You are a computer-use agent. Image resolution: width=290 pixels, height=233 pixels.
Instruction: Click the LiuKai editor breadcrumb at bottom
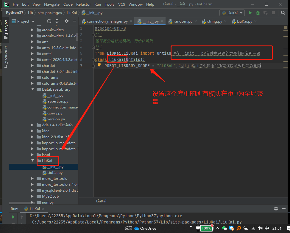101,201
